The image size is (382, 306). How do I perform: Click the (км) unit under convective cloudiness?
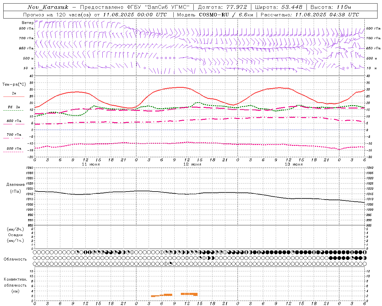(x=15, y=291)
